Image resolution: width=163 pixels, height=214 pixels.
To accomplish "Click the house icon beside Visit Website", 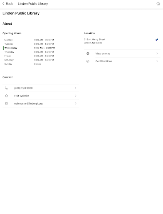I will (x=6, y=96).
